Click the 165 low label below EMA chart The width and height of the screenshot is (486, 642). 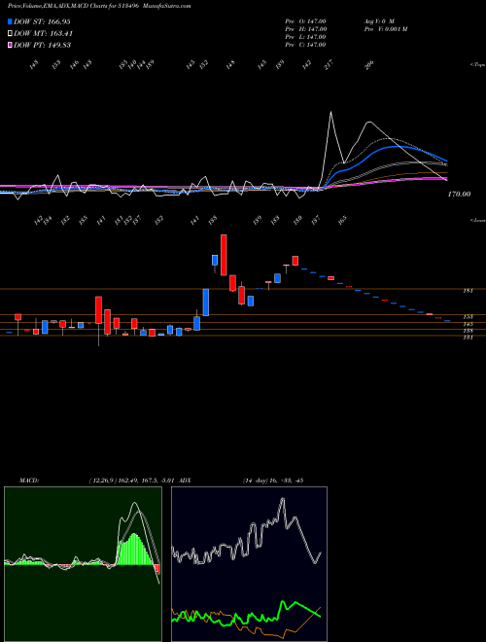[342, 219]
